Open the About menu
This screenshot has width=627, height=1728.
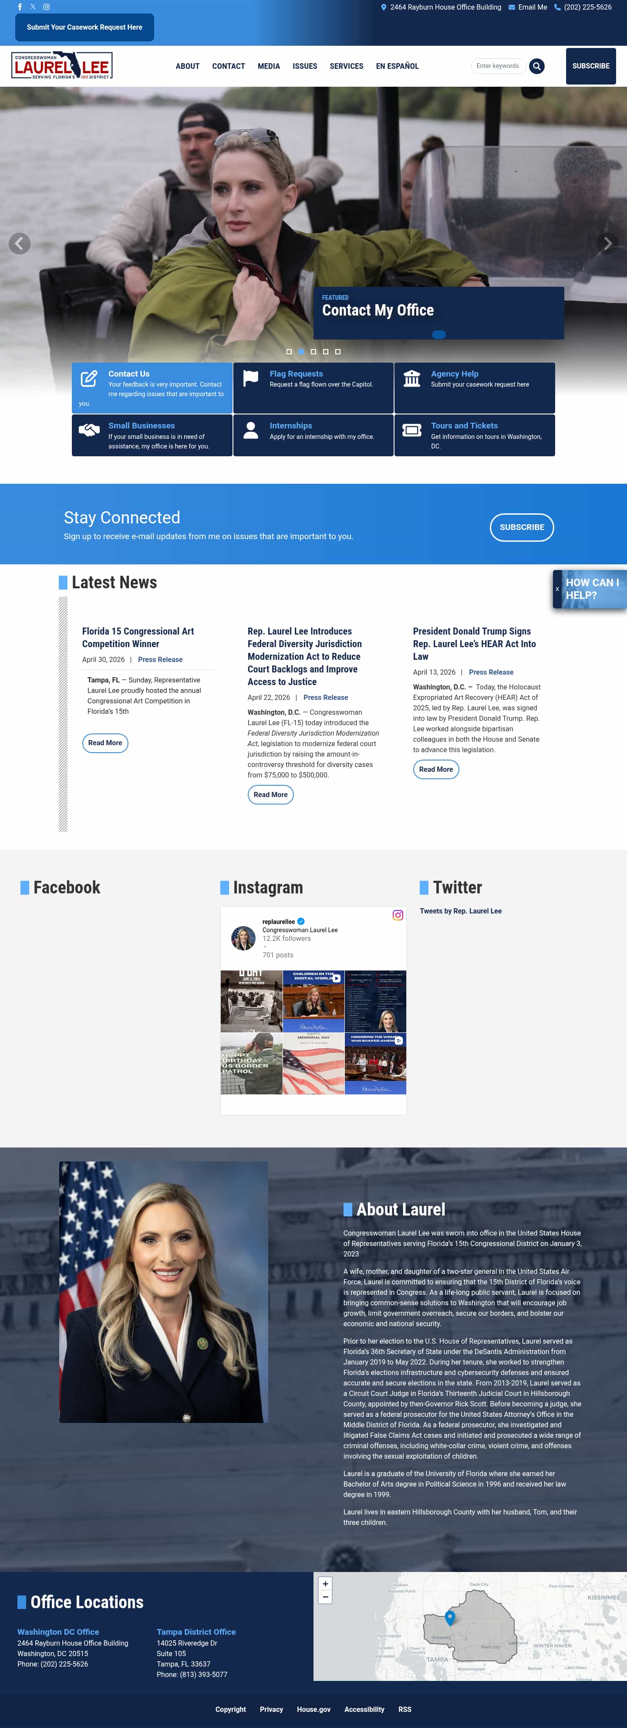tap(188, 66)
